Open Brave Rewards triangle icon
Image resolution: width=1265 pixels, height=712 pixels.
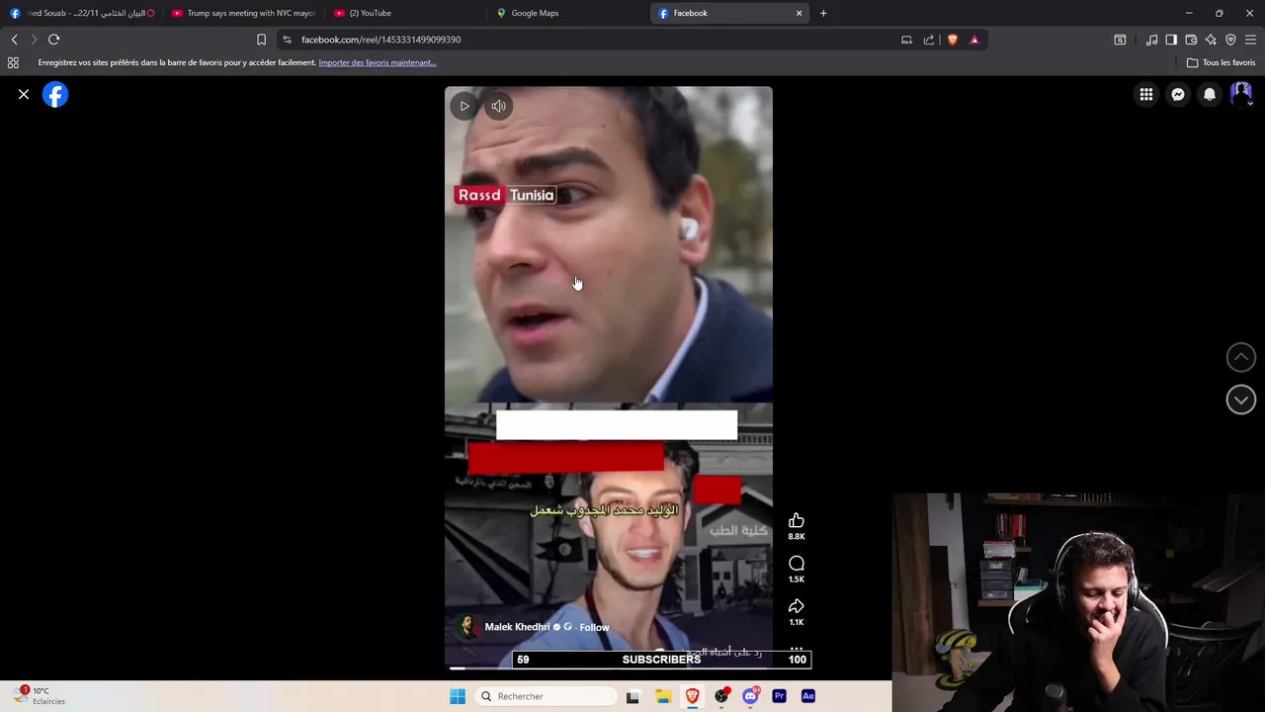(x=974, y=40)
